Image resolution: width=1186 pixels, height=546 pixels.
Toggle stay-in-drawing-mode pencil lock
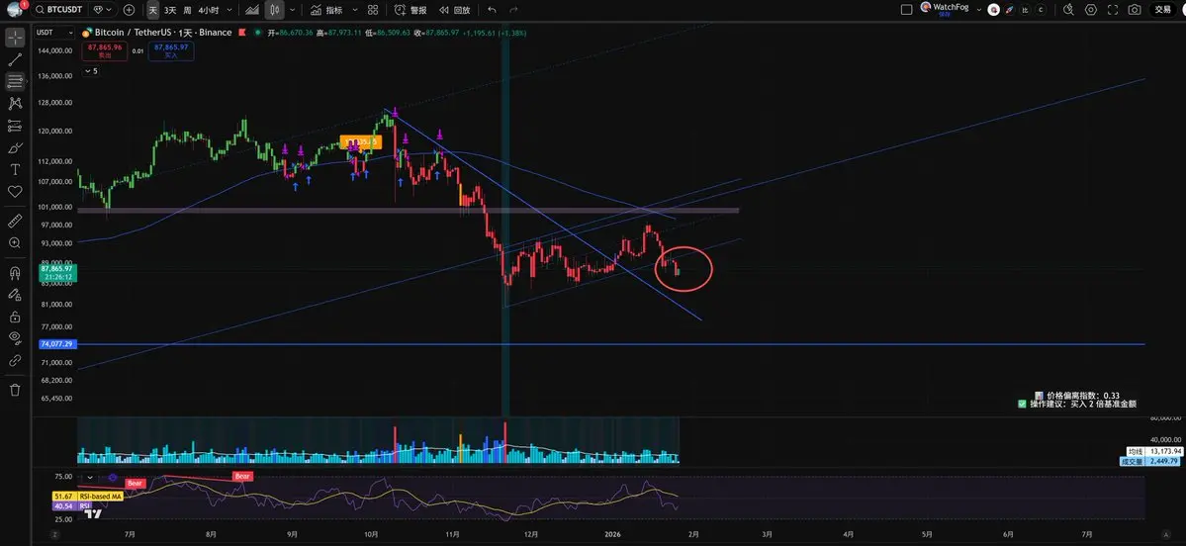pos(15,294)
